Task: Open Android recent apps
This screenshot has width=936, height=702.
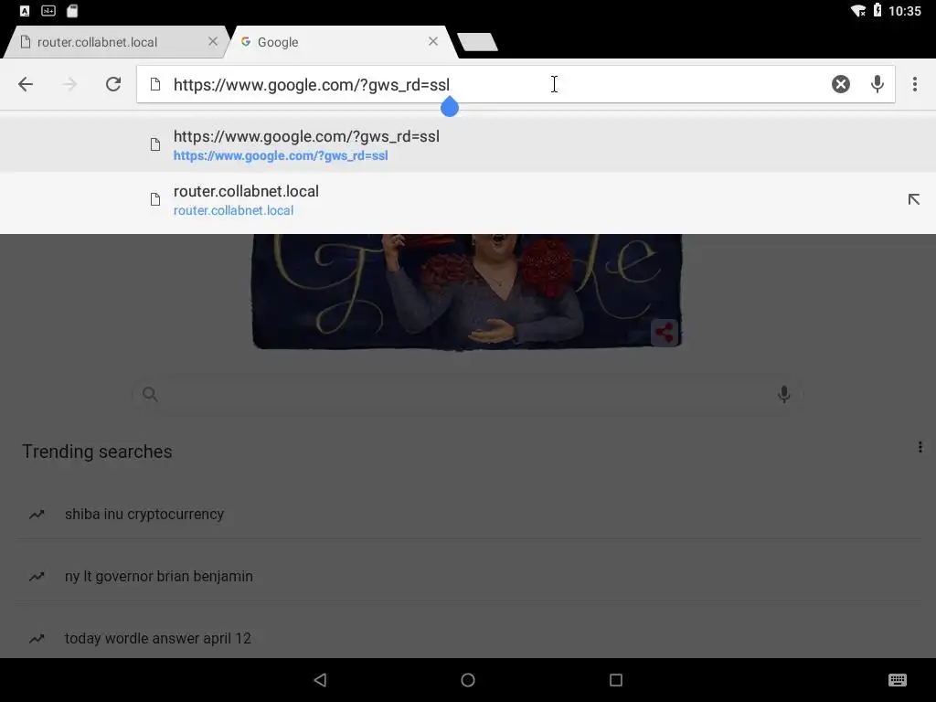Action: coord(615,680)
